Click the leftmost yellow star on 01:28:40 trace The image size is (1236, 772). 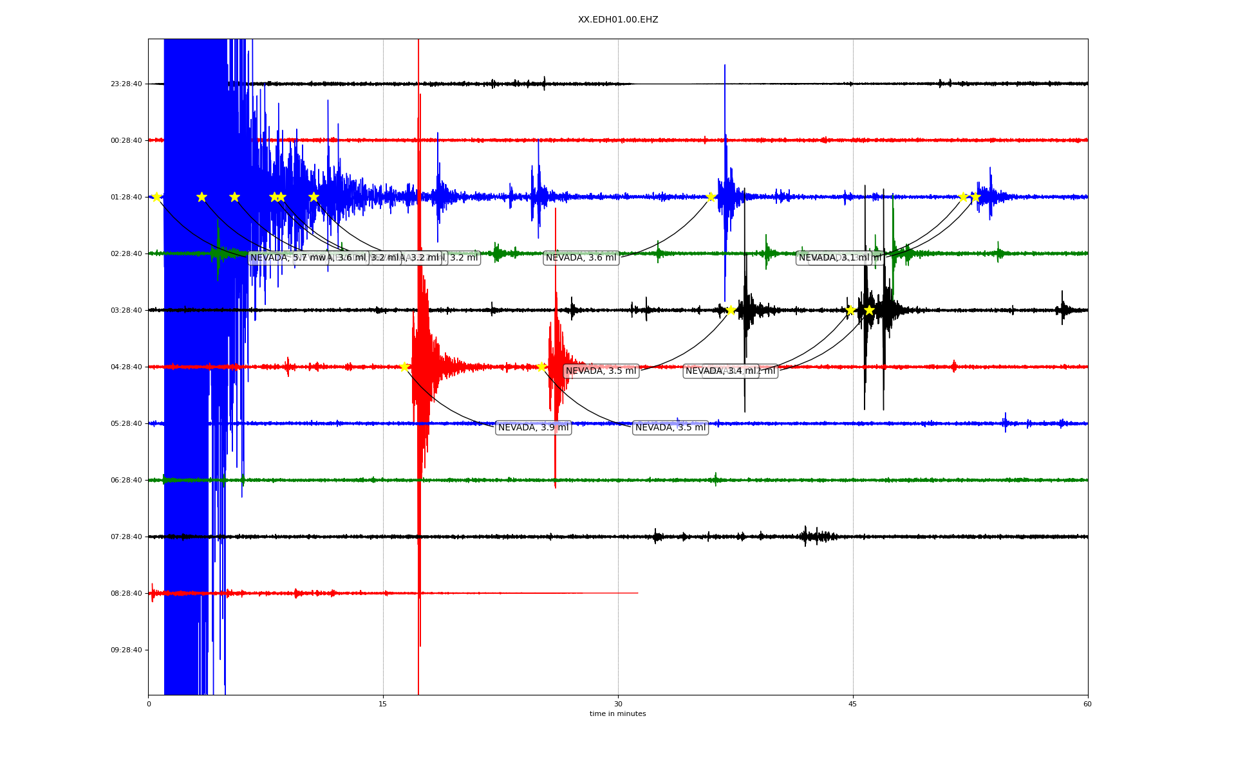[156, 197]
